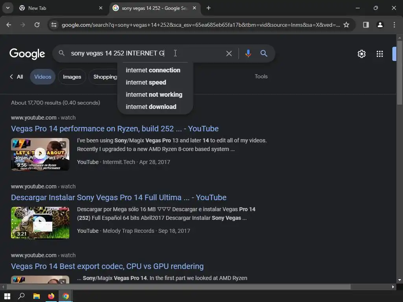Click the Melody Trap Records channel name
Viewport: 403px width, 302px height.
128,231
